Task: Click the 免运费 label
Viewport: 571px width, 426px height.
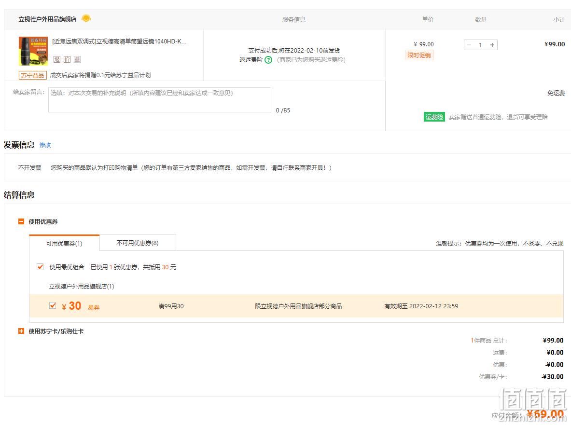Action: coord(556,93)
